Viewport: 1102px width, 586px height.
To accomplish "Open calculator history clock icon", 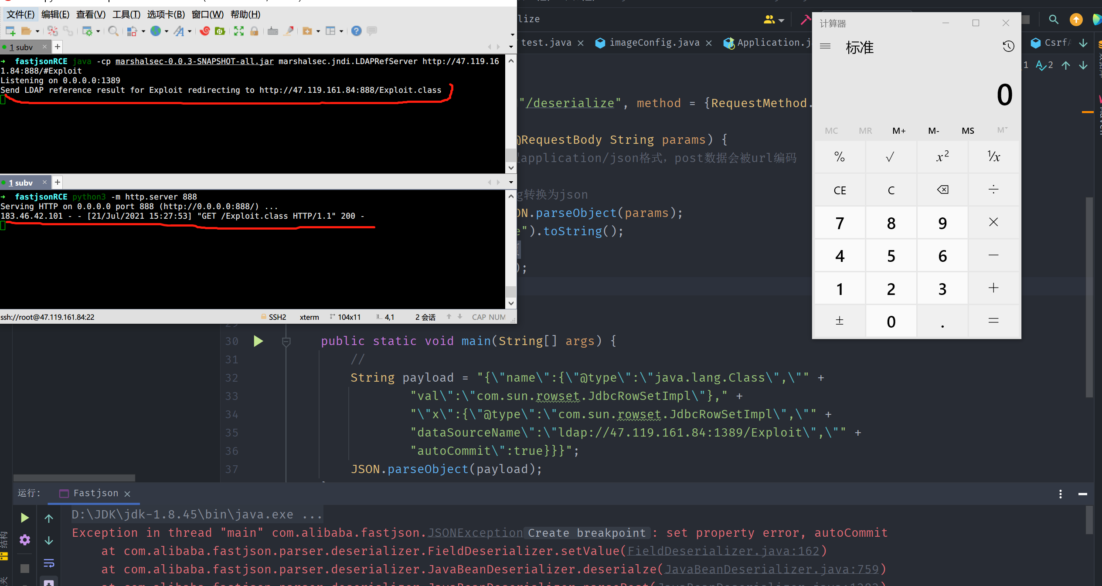I will click(1008, 47).
